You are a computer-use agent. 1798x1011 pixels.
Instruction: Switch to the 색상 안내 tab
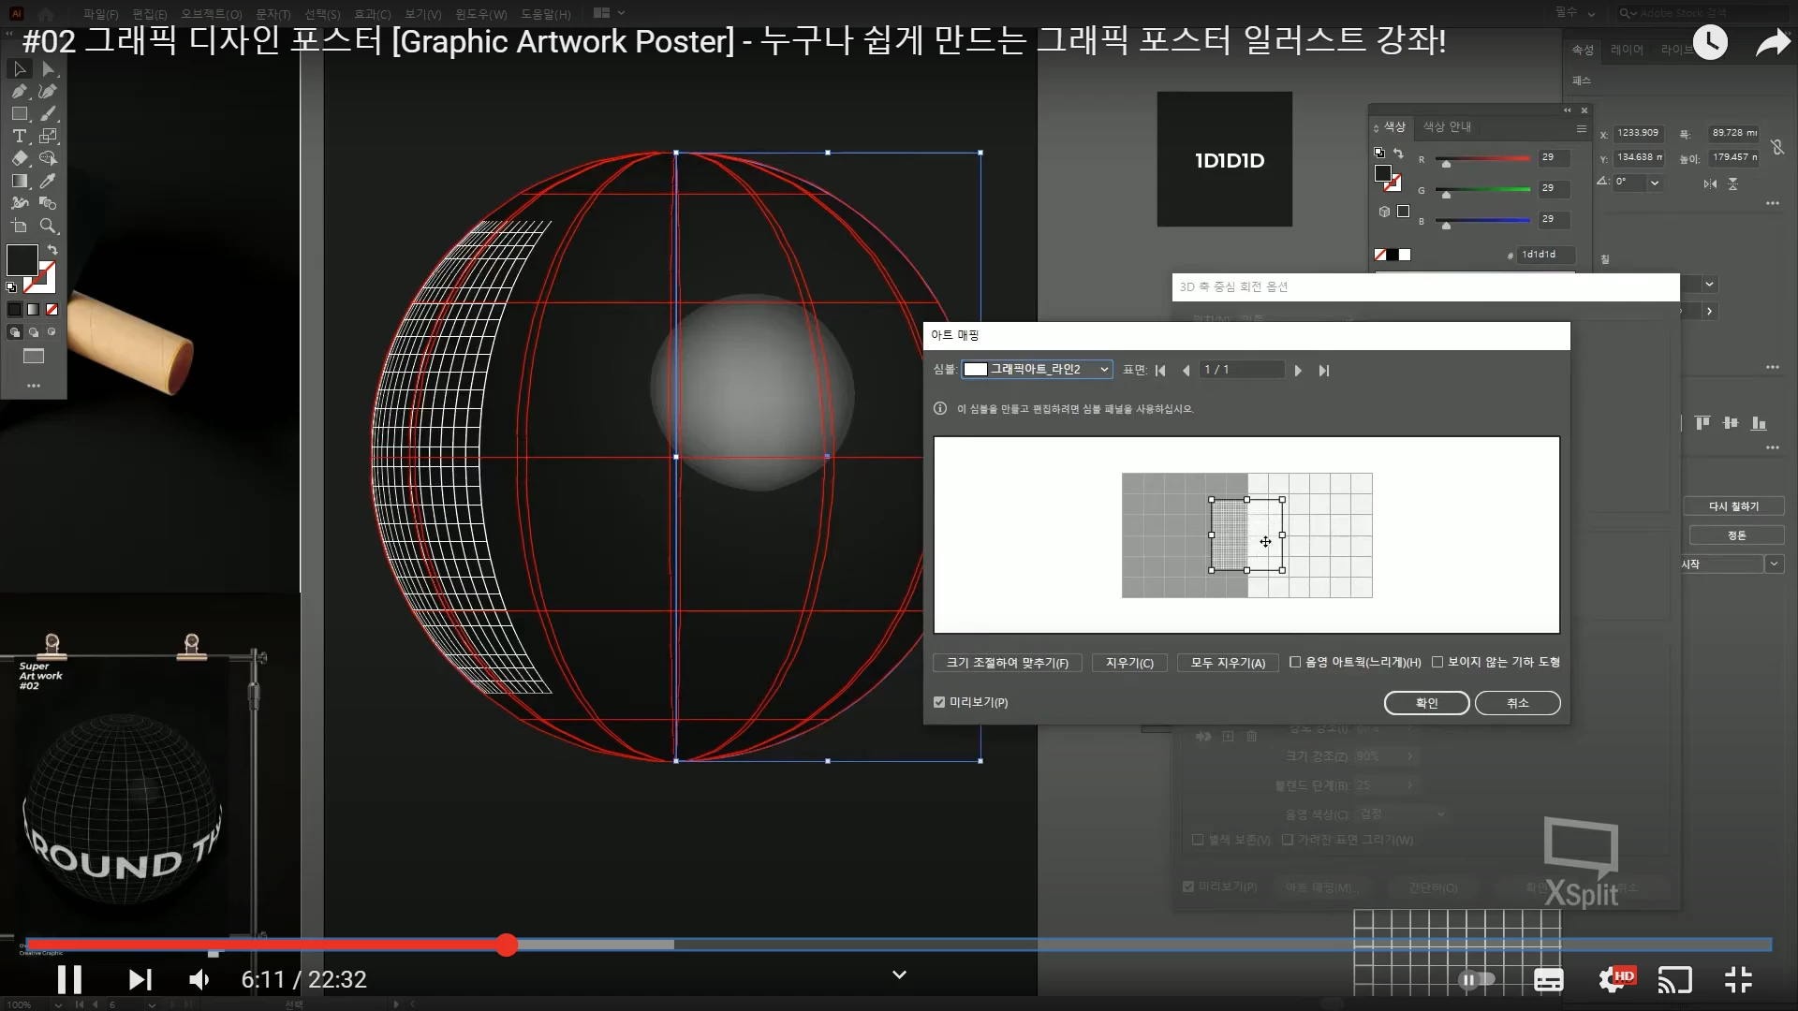(x=1447, y=126)
